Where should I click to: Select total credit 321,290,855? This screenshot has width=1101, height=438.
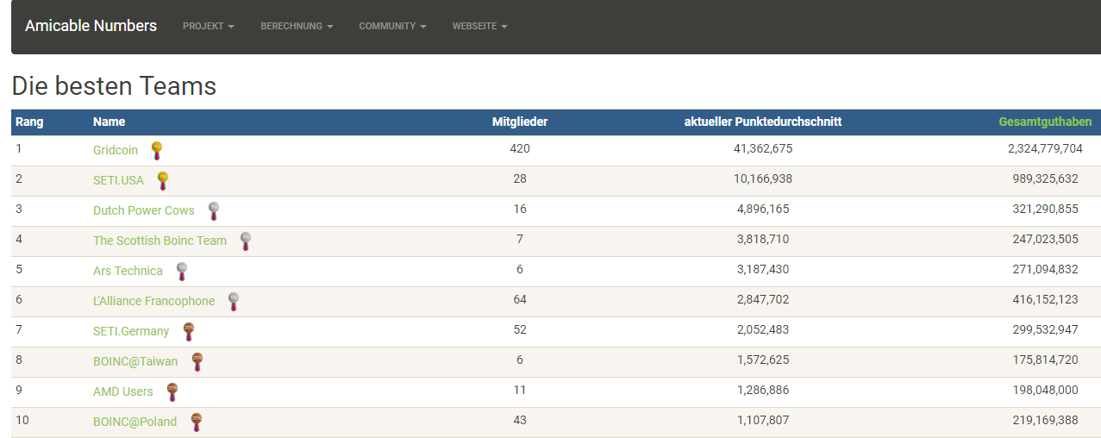[x=1045, y=209]
